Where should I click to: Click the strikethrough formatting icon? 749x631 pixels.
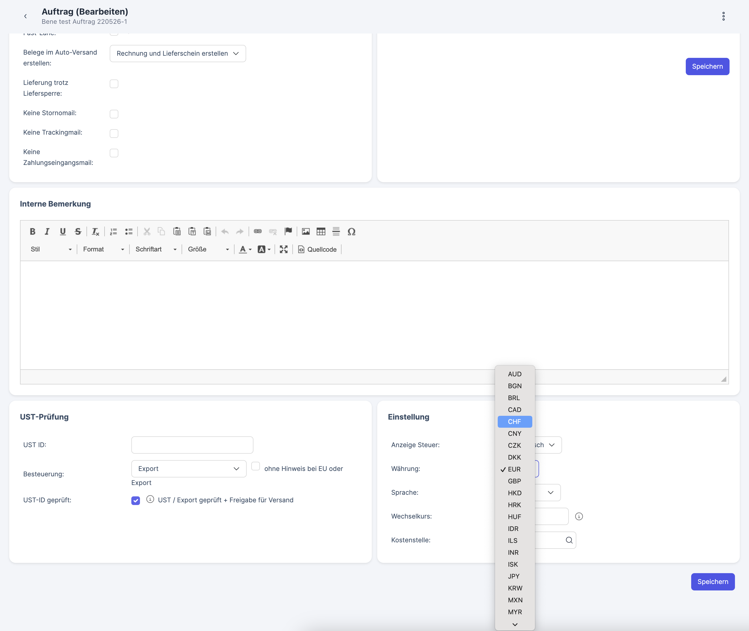(x=78, y=231)
